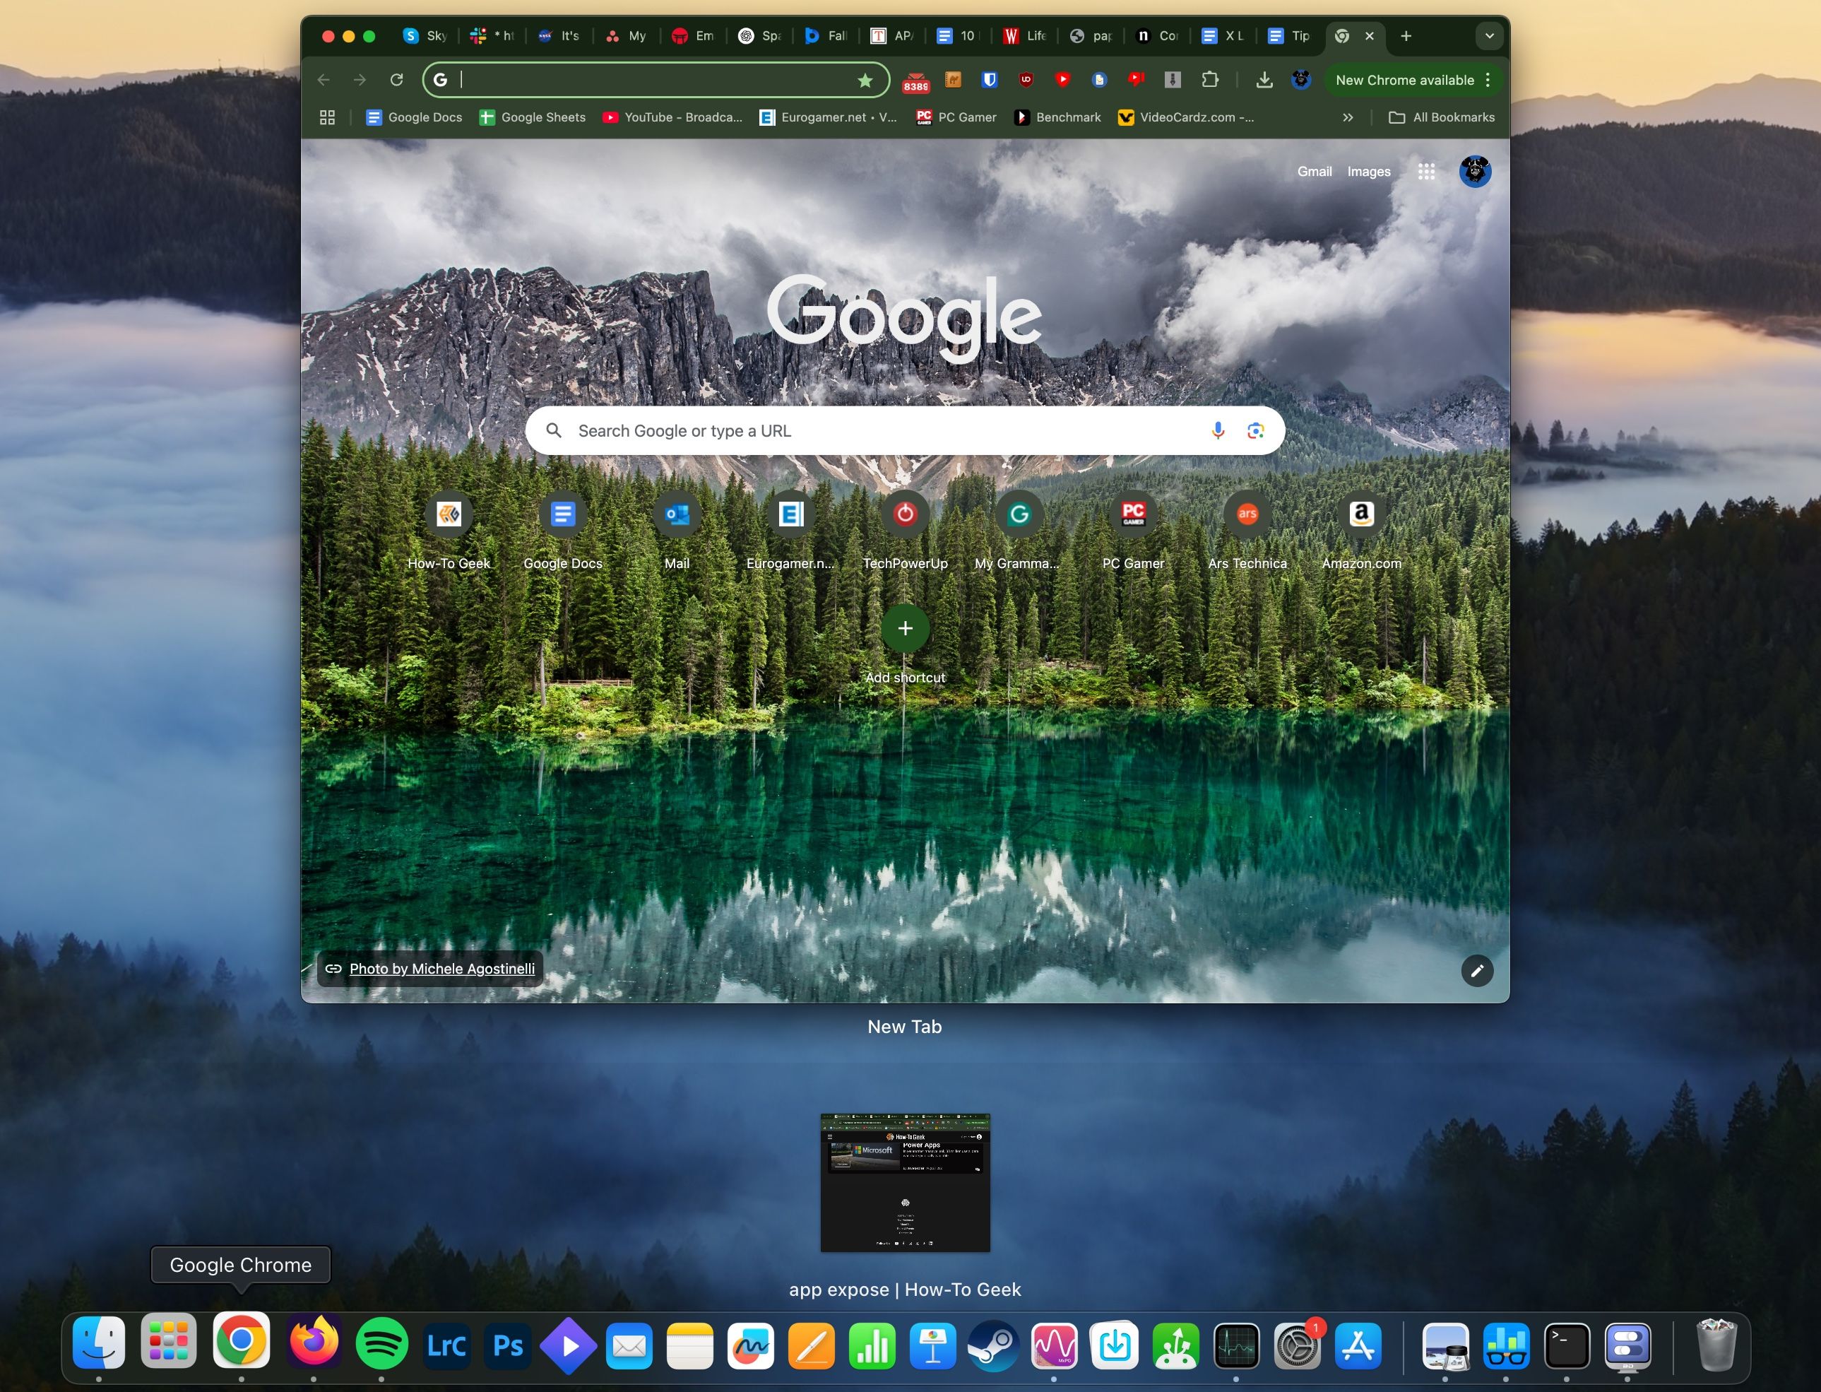Click the Google Lens icon in search bar
This screenshot has width=1821, height=1392.
point(1254,428)
